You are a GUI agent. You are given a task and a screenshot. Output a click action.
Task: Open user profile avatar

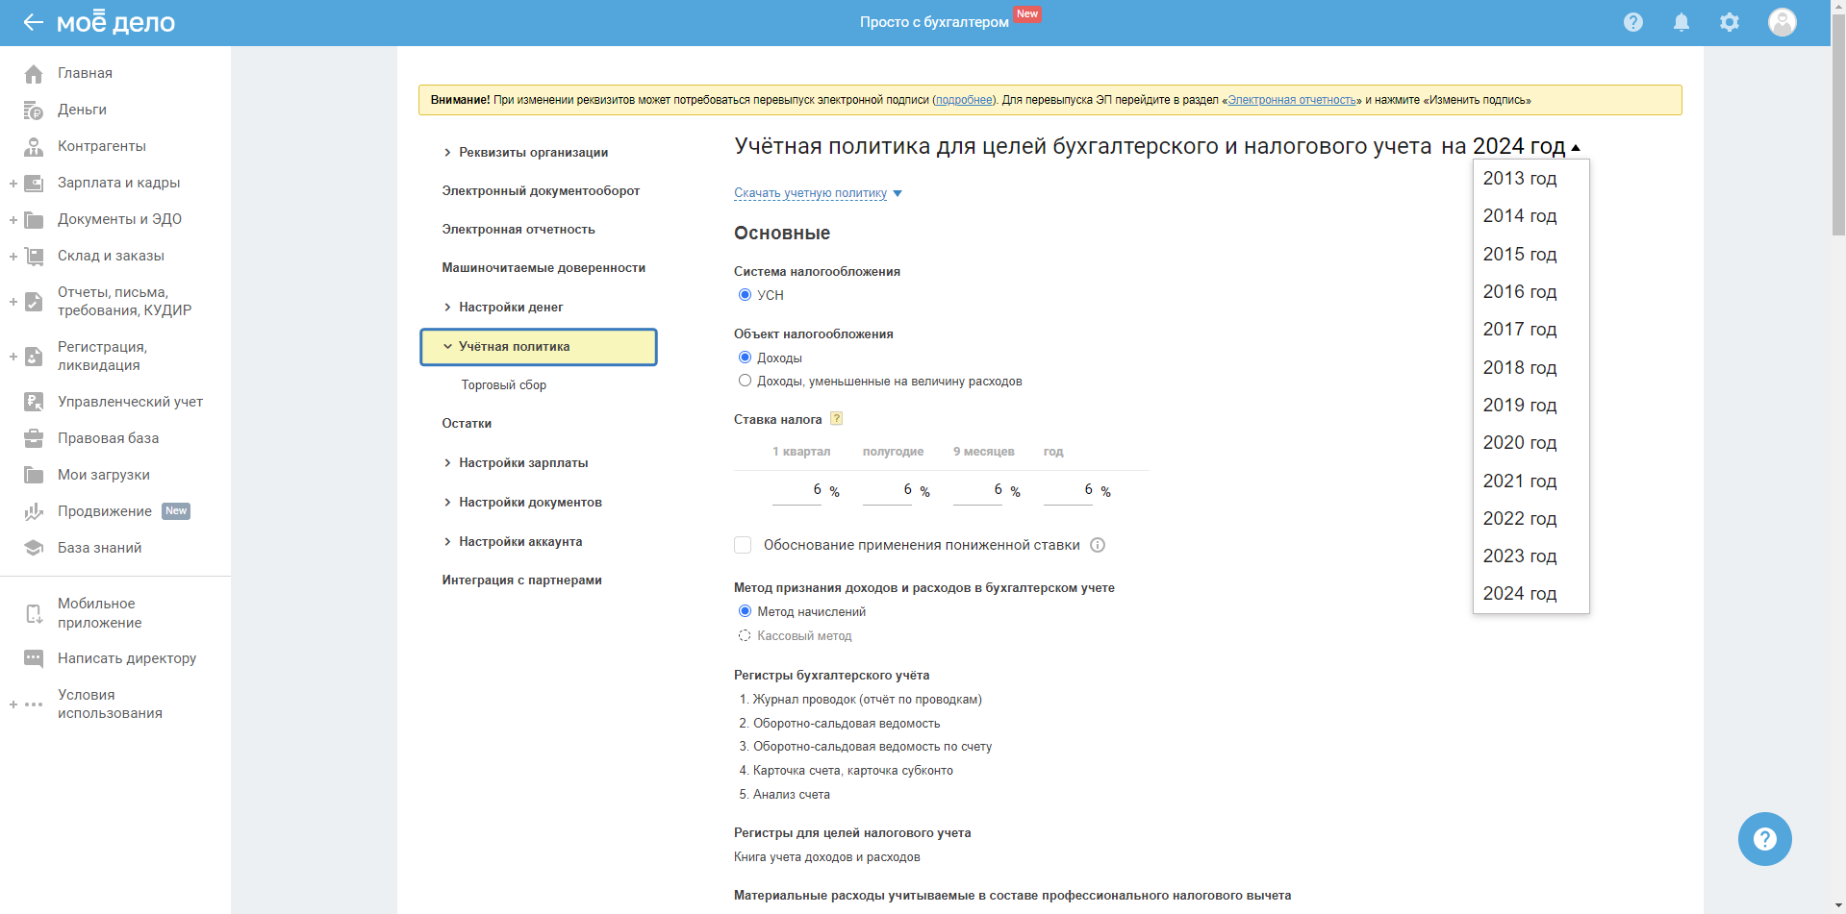(1783, 22)
